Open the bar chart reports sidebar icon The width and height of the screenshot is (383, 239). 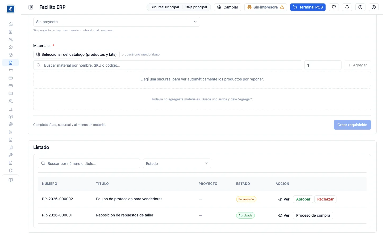coord(11,109)
